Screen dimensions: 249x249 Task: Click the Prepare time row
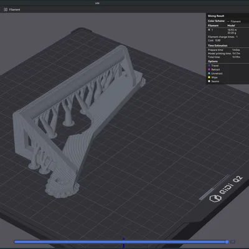224,50
